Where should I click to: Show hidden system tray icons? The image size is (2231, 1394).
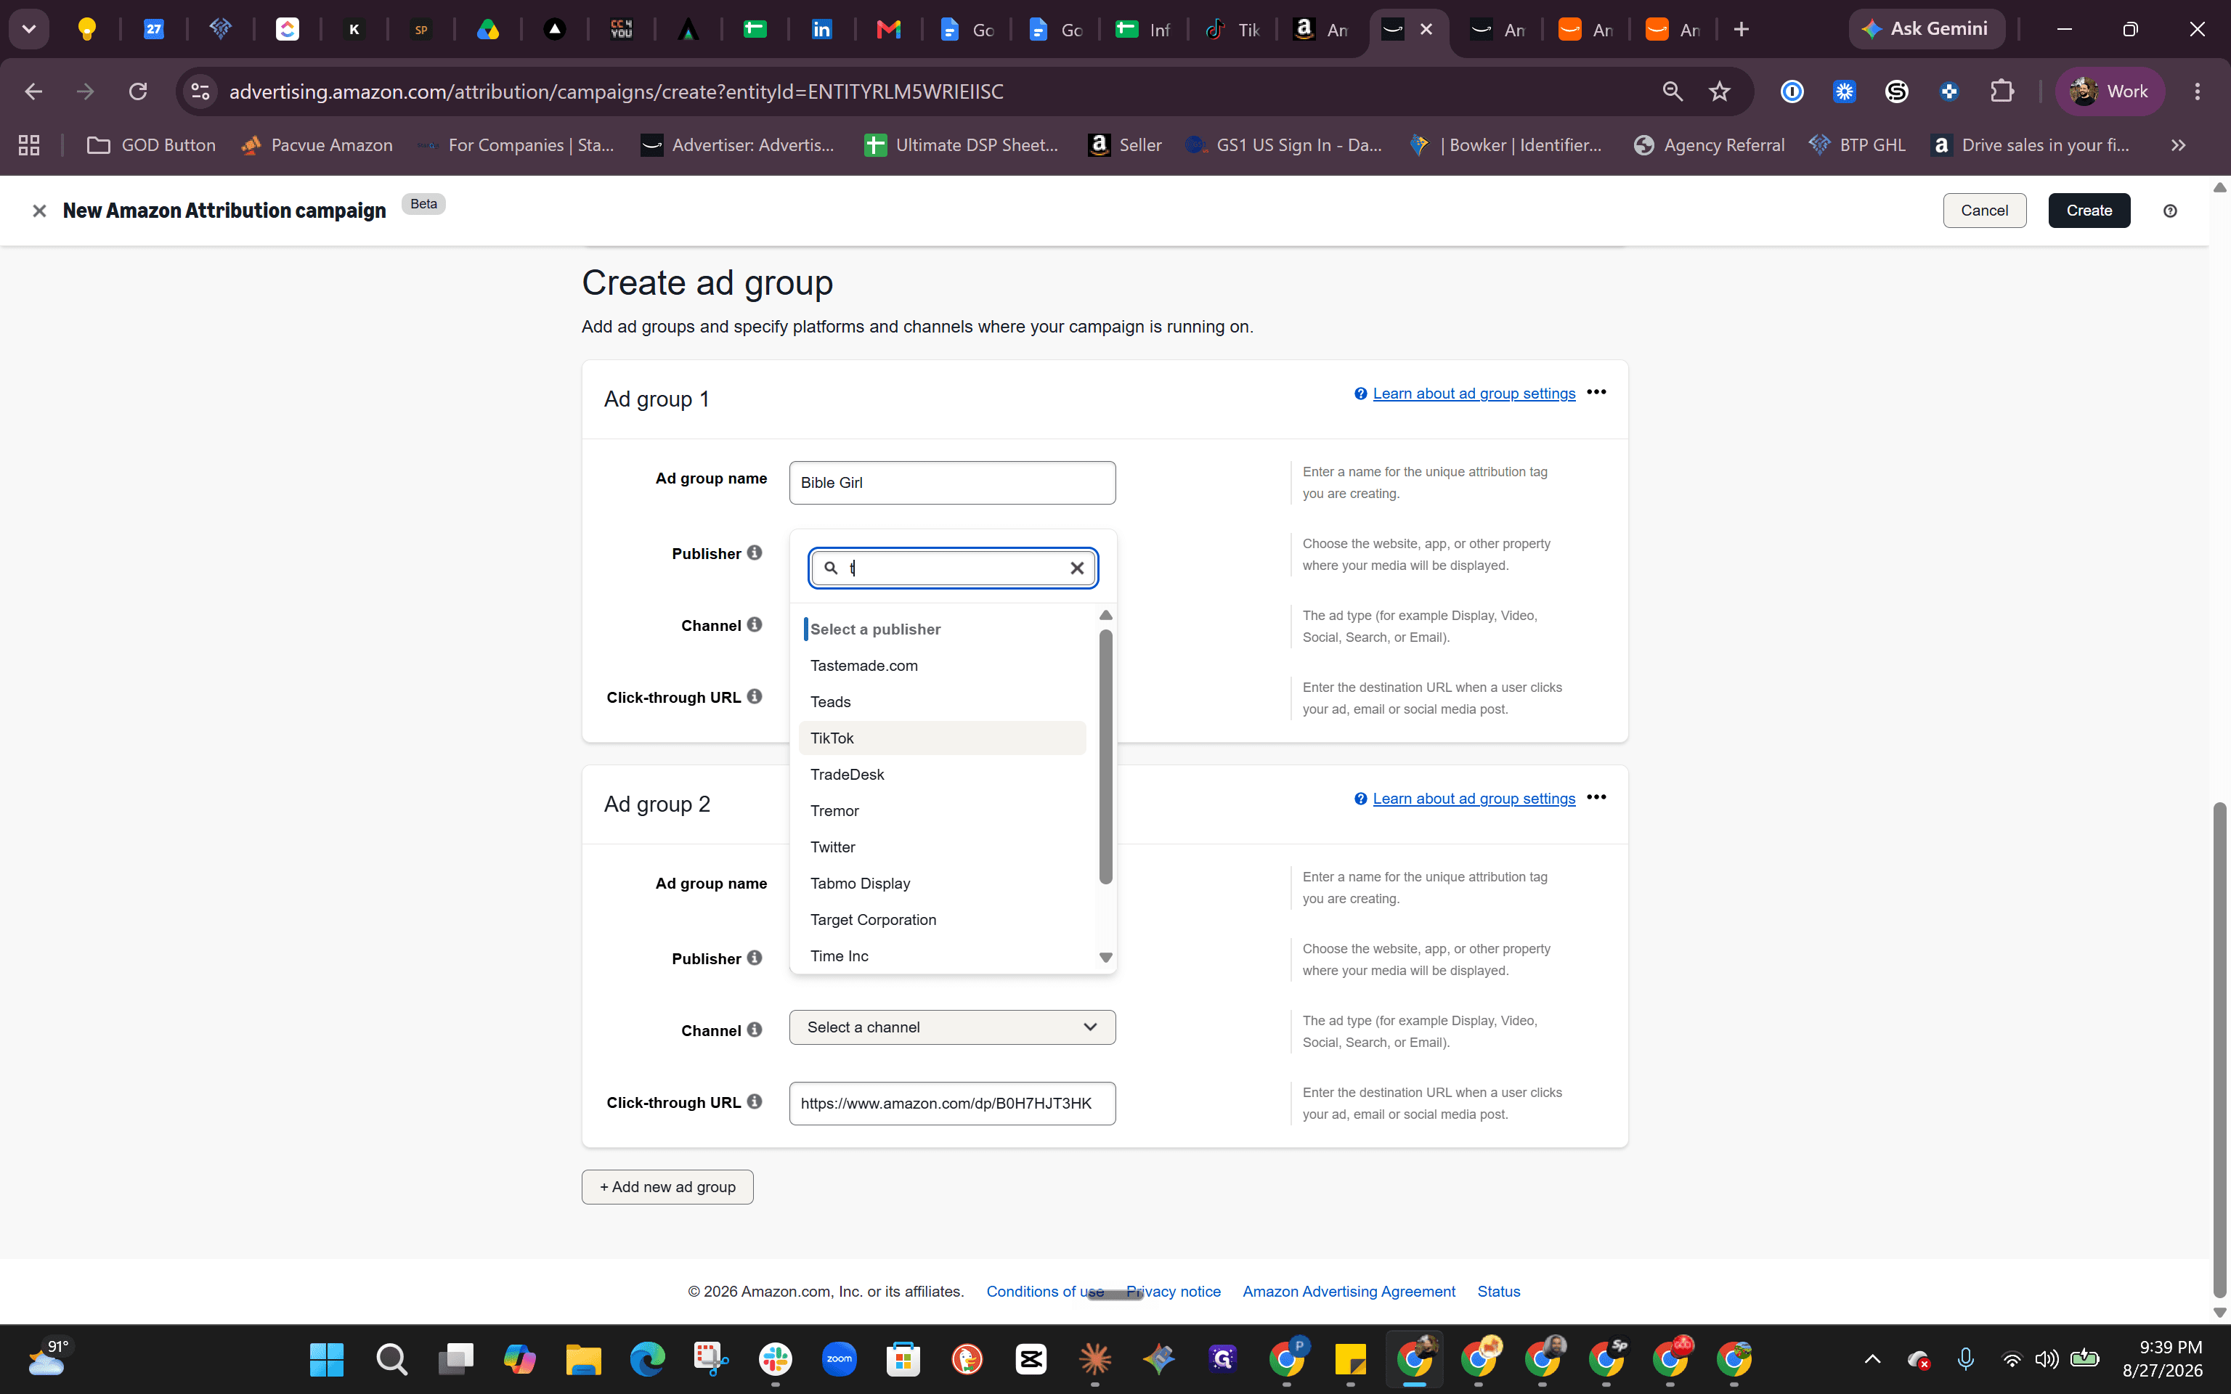1872,1359
